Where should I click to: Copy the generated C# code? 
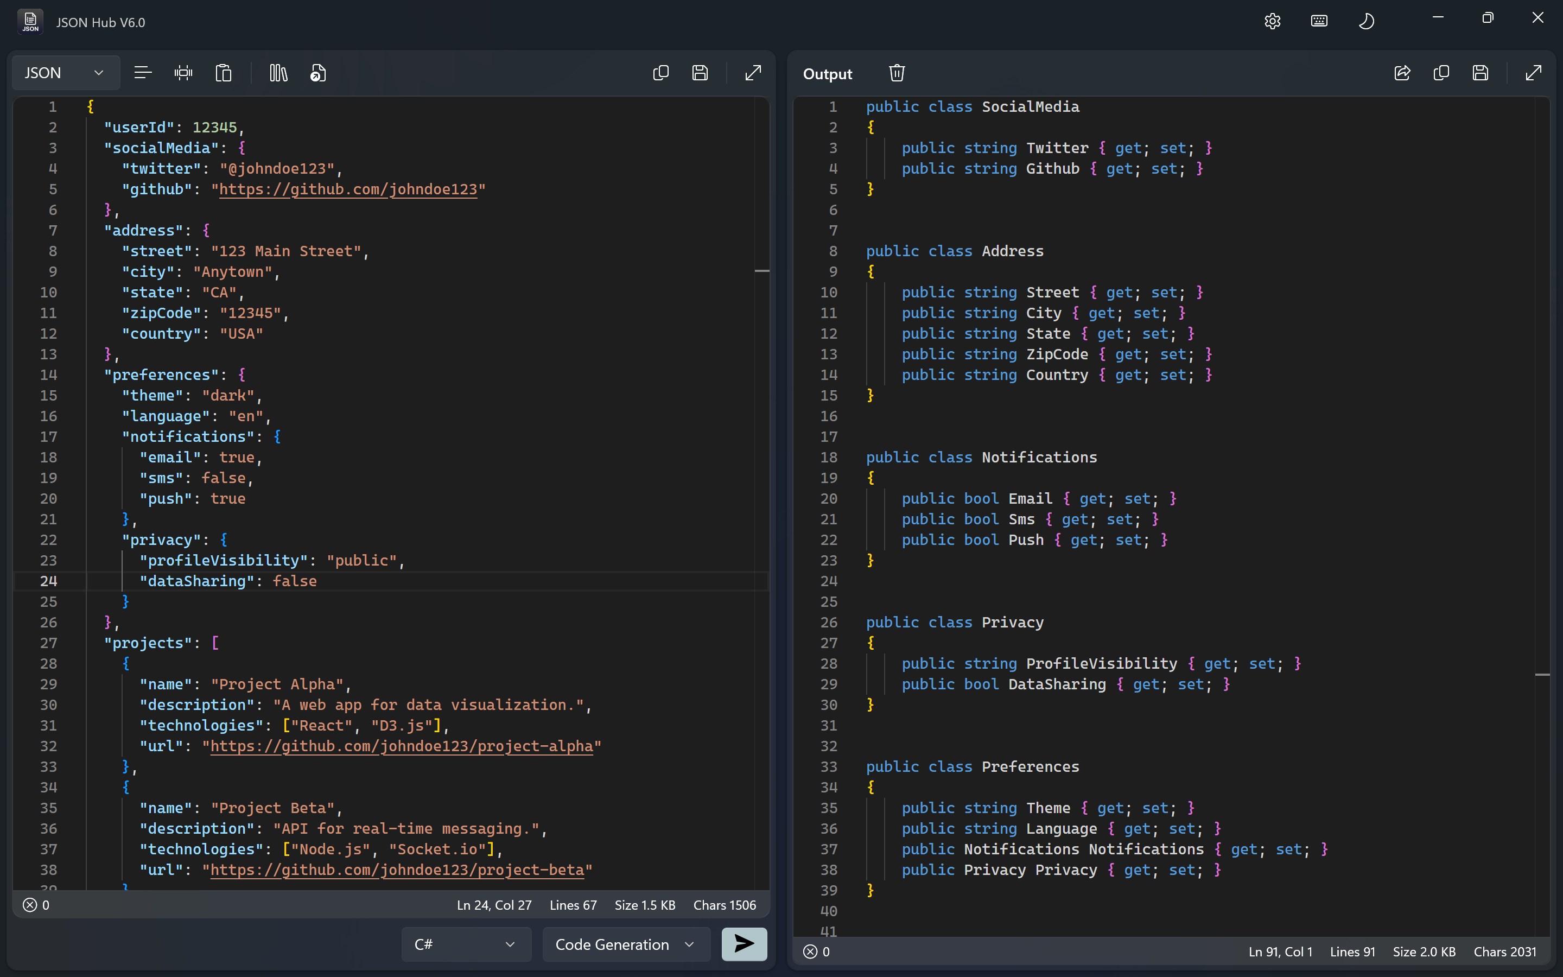1442,72
